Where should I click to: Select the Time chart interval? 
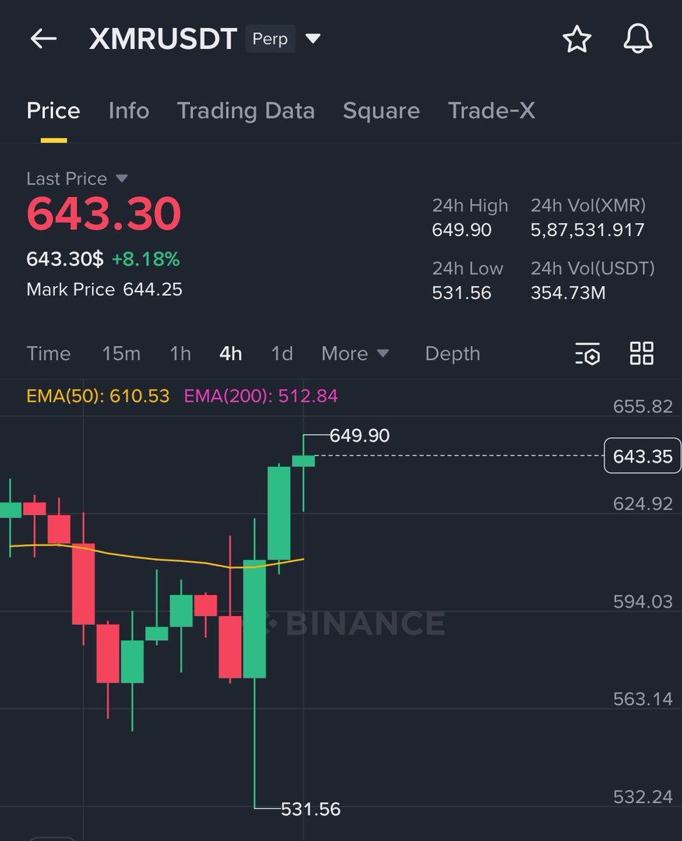pyautogui.click(x=48, y=353)
